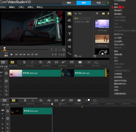Mute preview using the speaker volume icon
This screenshot has height=132, width=136.
click(x=36, y=55)
